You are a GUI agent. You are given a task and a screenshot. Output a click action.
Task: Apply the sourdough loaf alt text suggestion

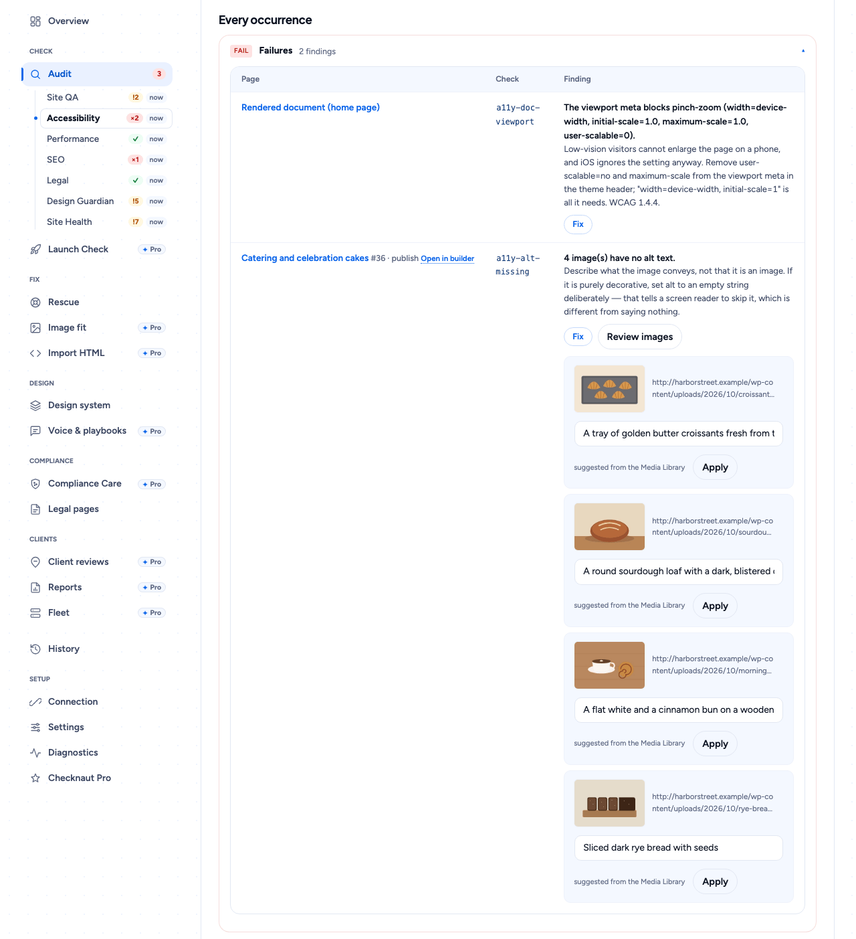coord(715,606)
